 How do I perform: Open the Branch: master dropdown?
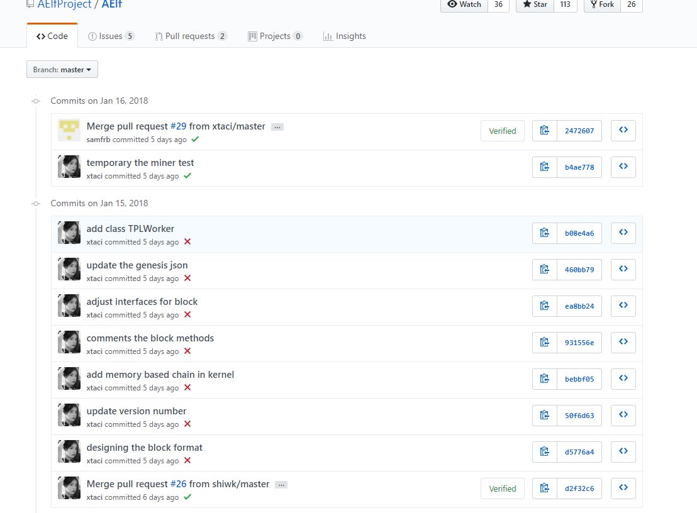pos(62,69)
